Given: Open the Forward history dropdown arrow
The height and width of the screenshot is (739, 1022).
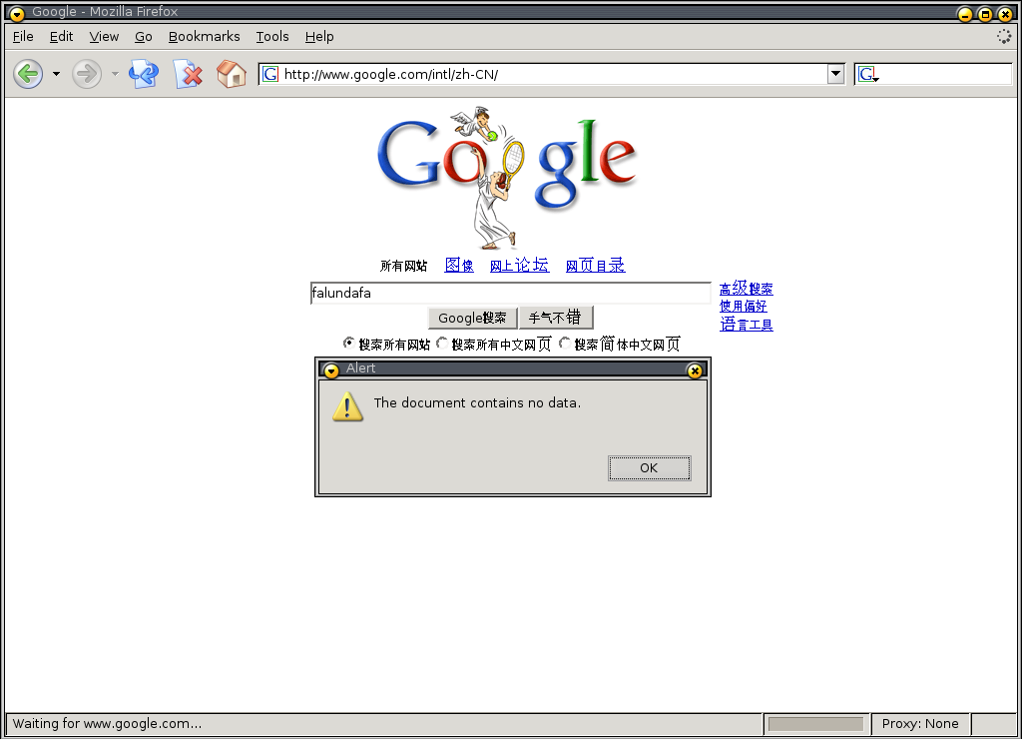Looking at the screenshot, I should 115,74.
